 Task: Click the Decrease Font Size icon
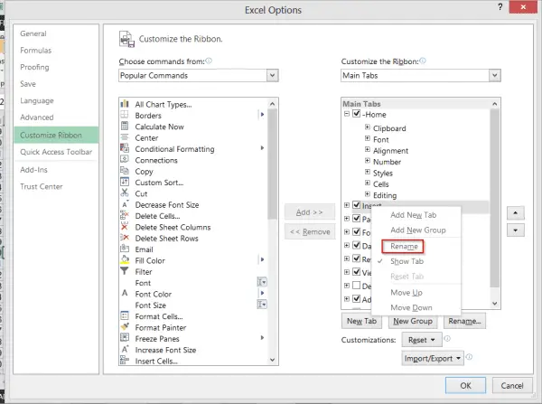pos(125,204)
